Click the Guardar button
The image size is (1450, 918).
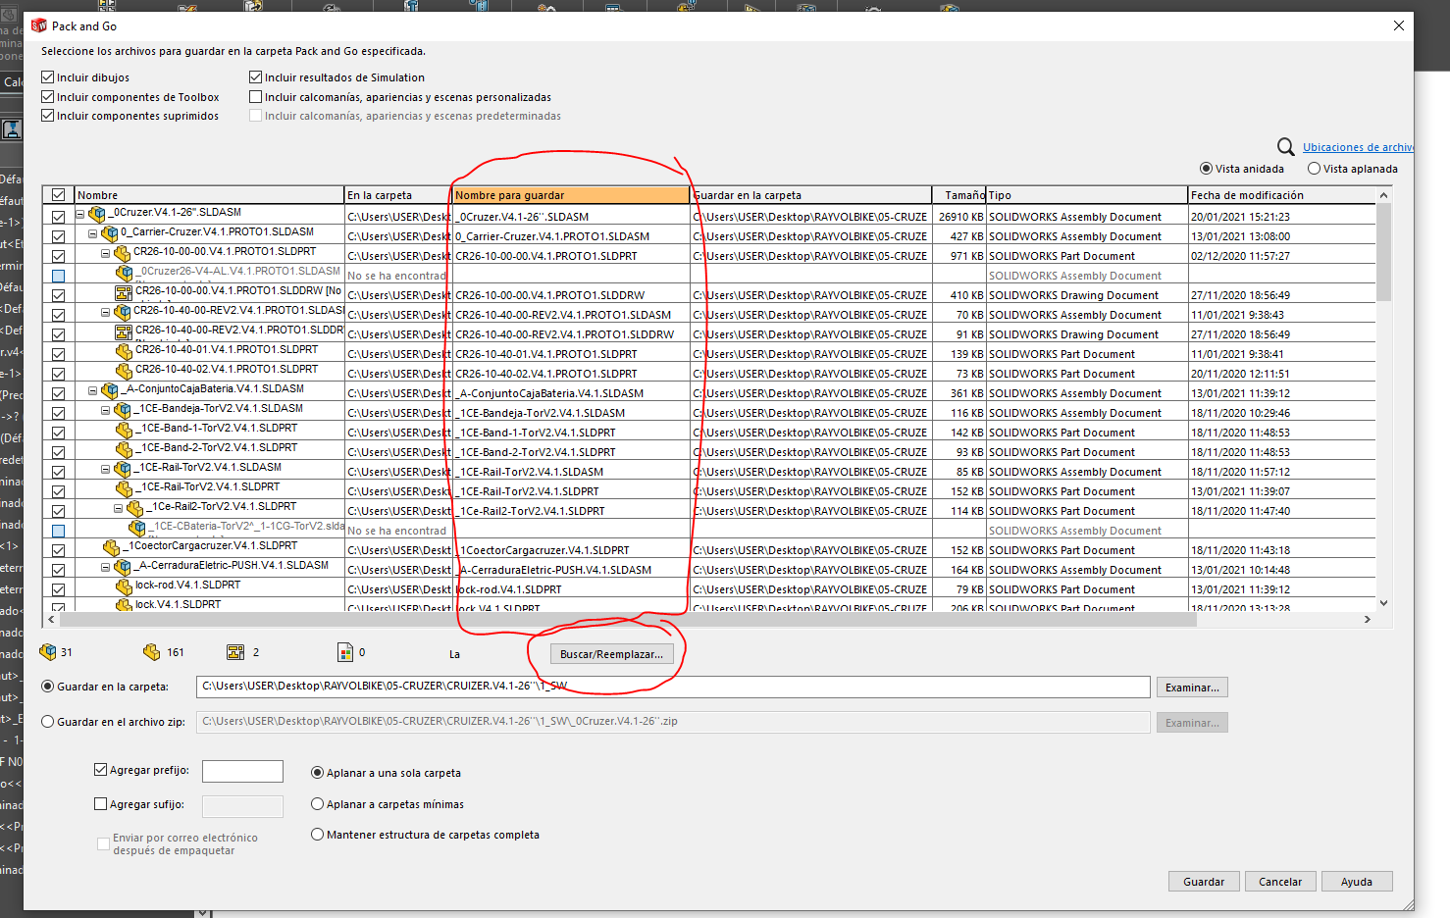pos(1204,882)
